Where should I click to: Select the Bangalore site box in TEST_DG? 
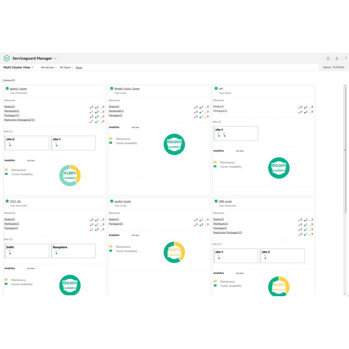point(73,251)
